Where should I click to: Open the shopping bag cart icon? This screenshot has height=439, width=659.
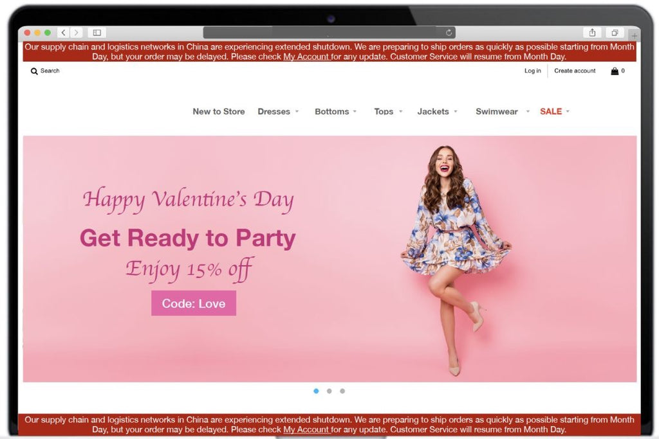613,71
